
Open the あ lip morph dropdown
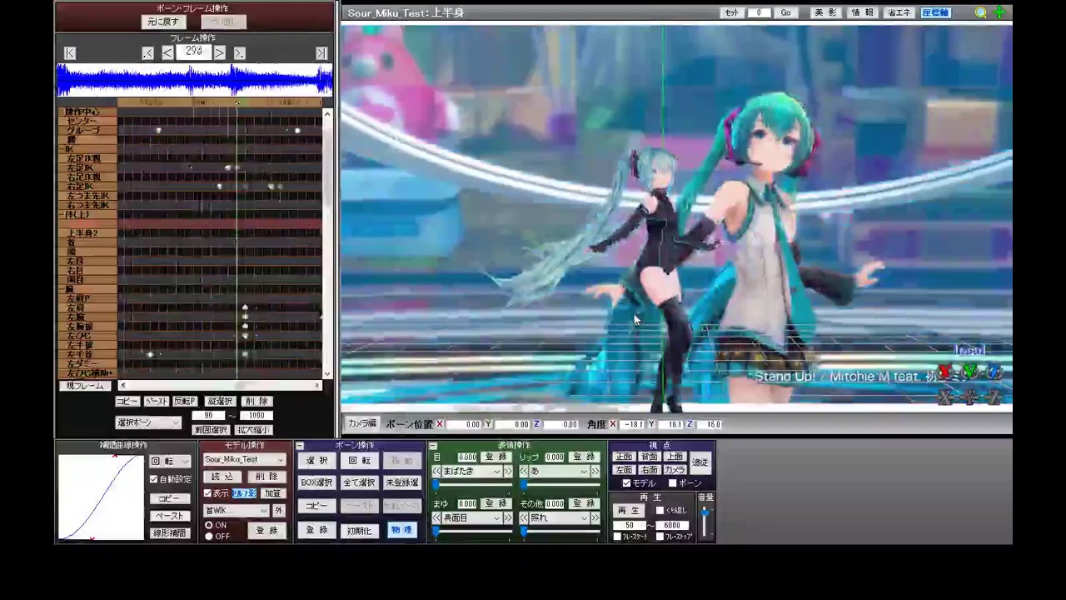(x=559, y=472)
